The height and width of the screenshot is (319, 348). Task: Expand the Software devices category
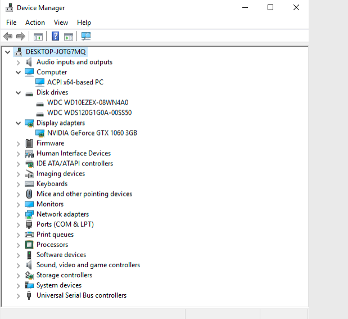[19, 255]
